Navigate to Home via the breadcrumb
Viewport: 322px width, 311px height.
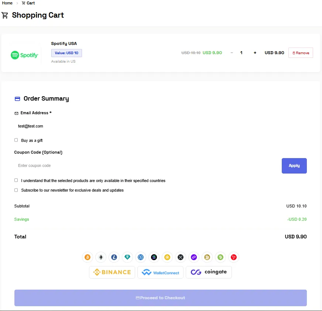[7, 3]
